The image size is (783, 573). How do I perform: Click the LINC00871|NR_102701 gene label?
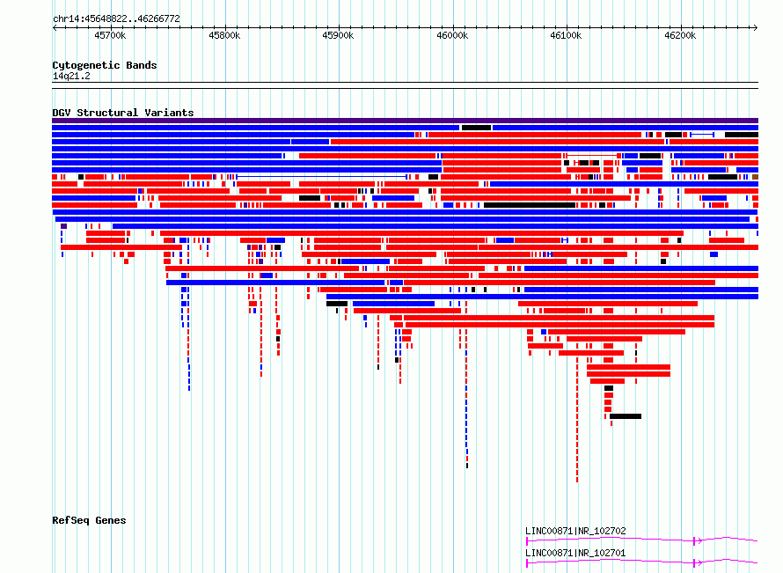coord(575,553)
